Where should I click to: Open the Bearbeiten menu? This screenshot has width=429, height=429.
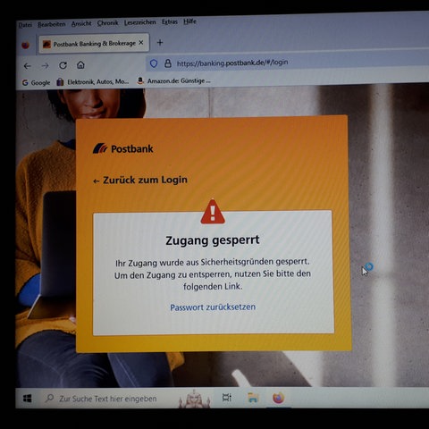pyautogui.click(x=52, y=24)
